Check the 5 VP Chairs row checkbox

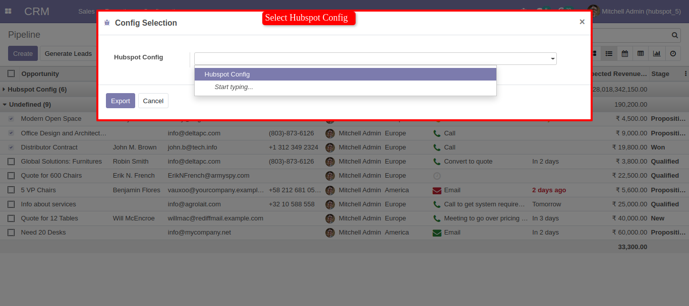click(11, 190)
